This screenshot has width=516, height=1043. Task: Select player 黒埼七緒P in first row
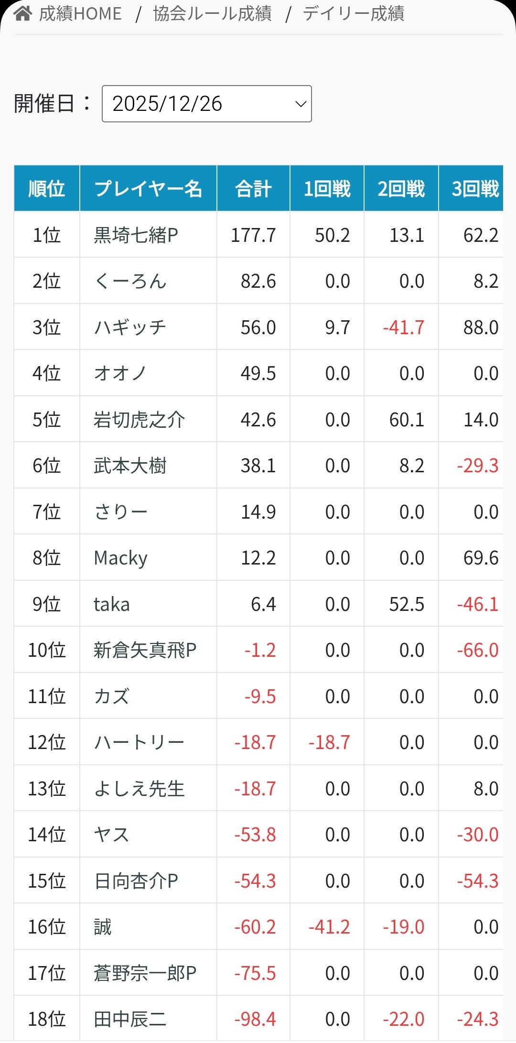136,235
